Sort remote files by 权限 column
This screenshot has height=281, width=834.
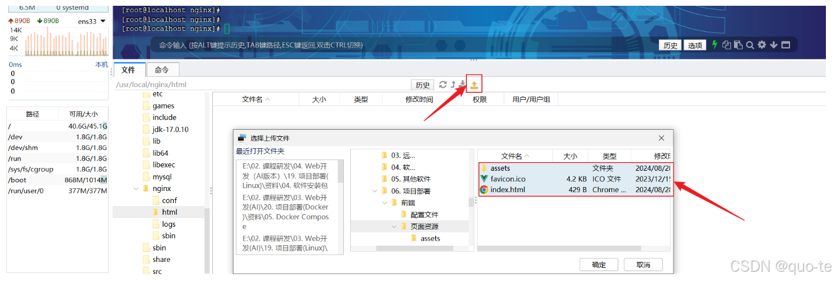tap(480, 99)
